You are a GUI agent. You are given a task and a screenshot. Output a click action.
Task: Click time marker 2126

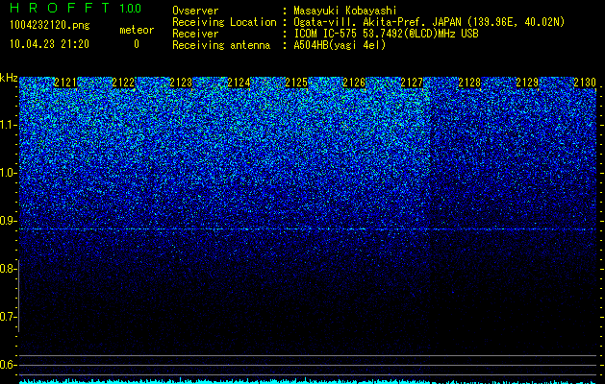coord(354,83)
